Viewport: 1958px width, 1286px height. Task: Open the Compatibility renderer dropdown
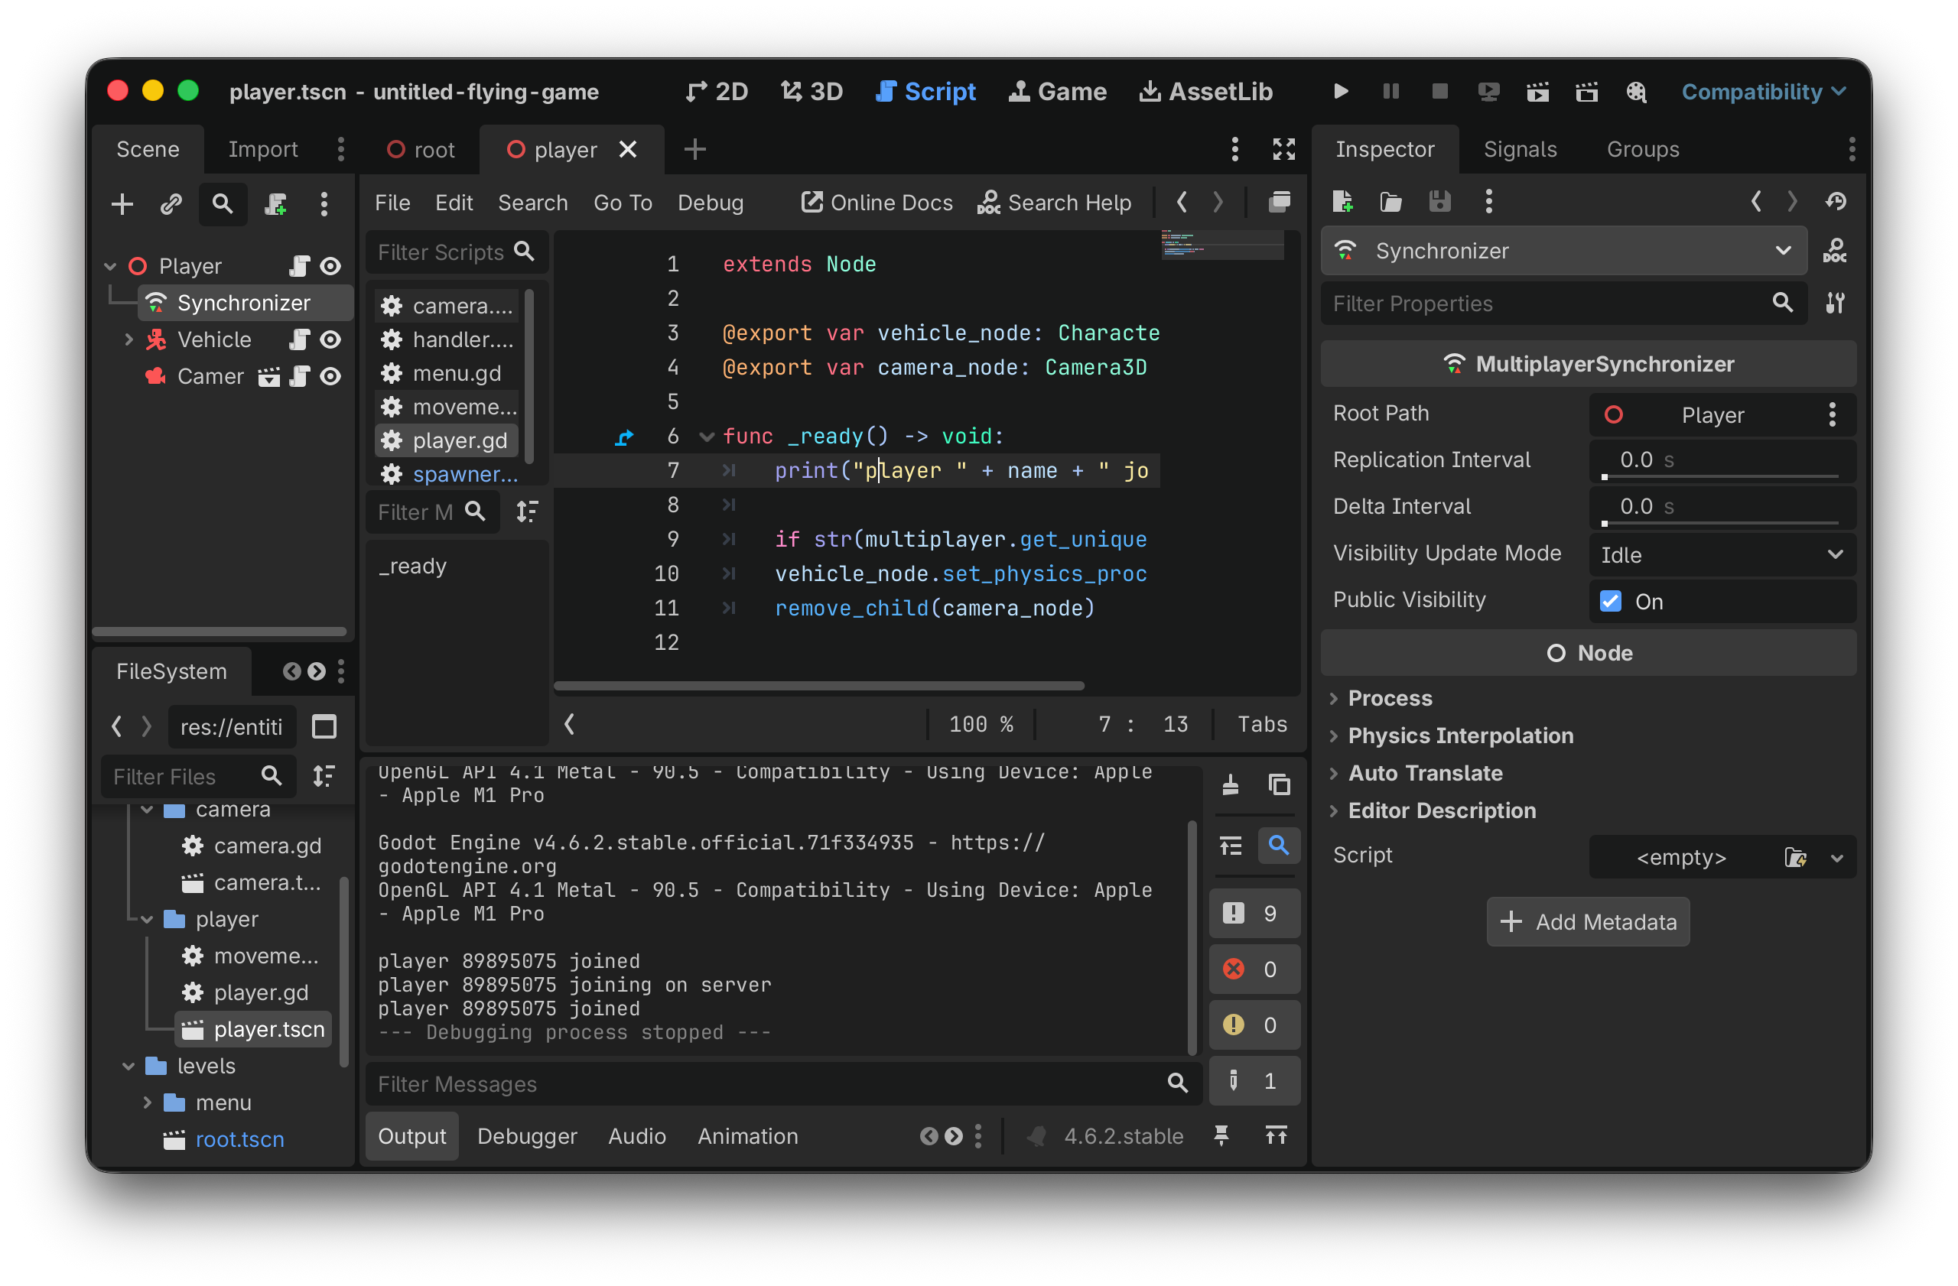coord(1764,91)
